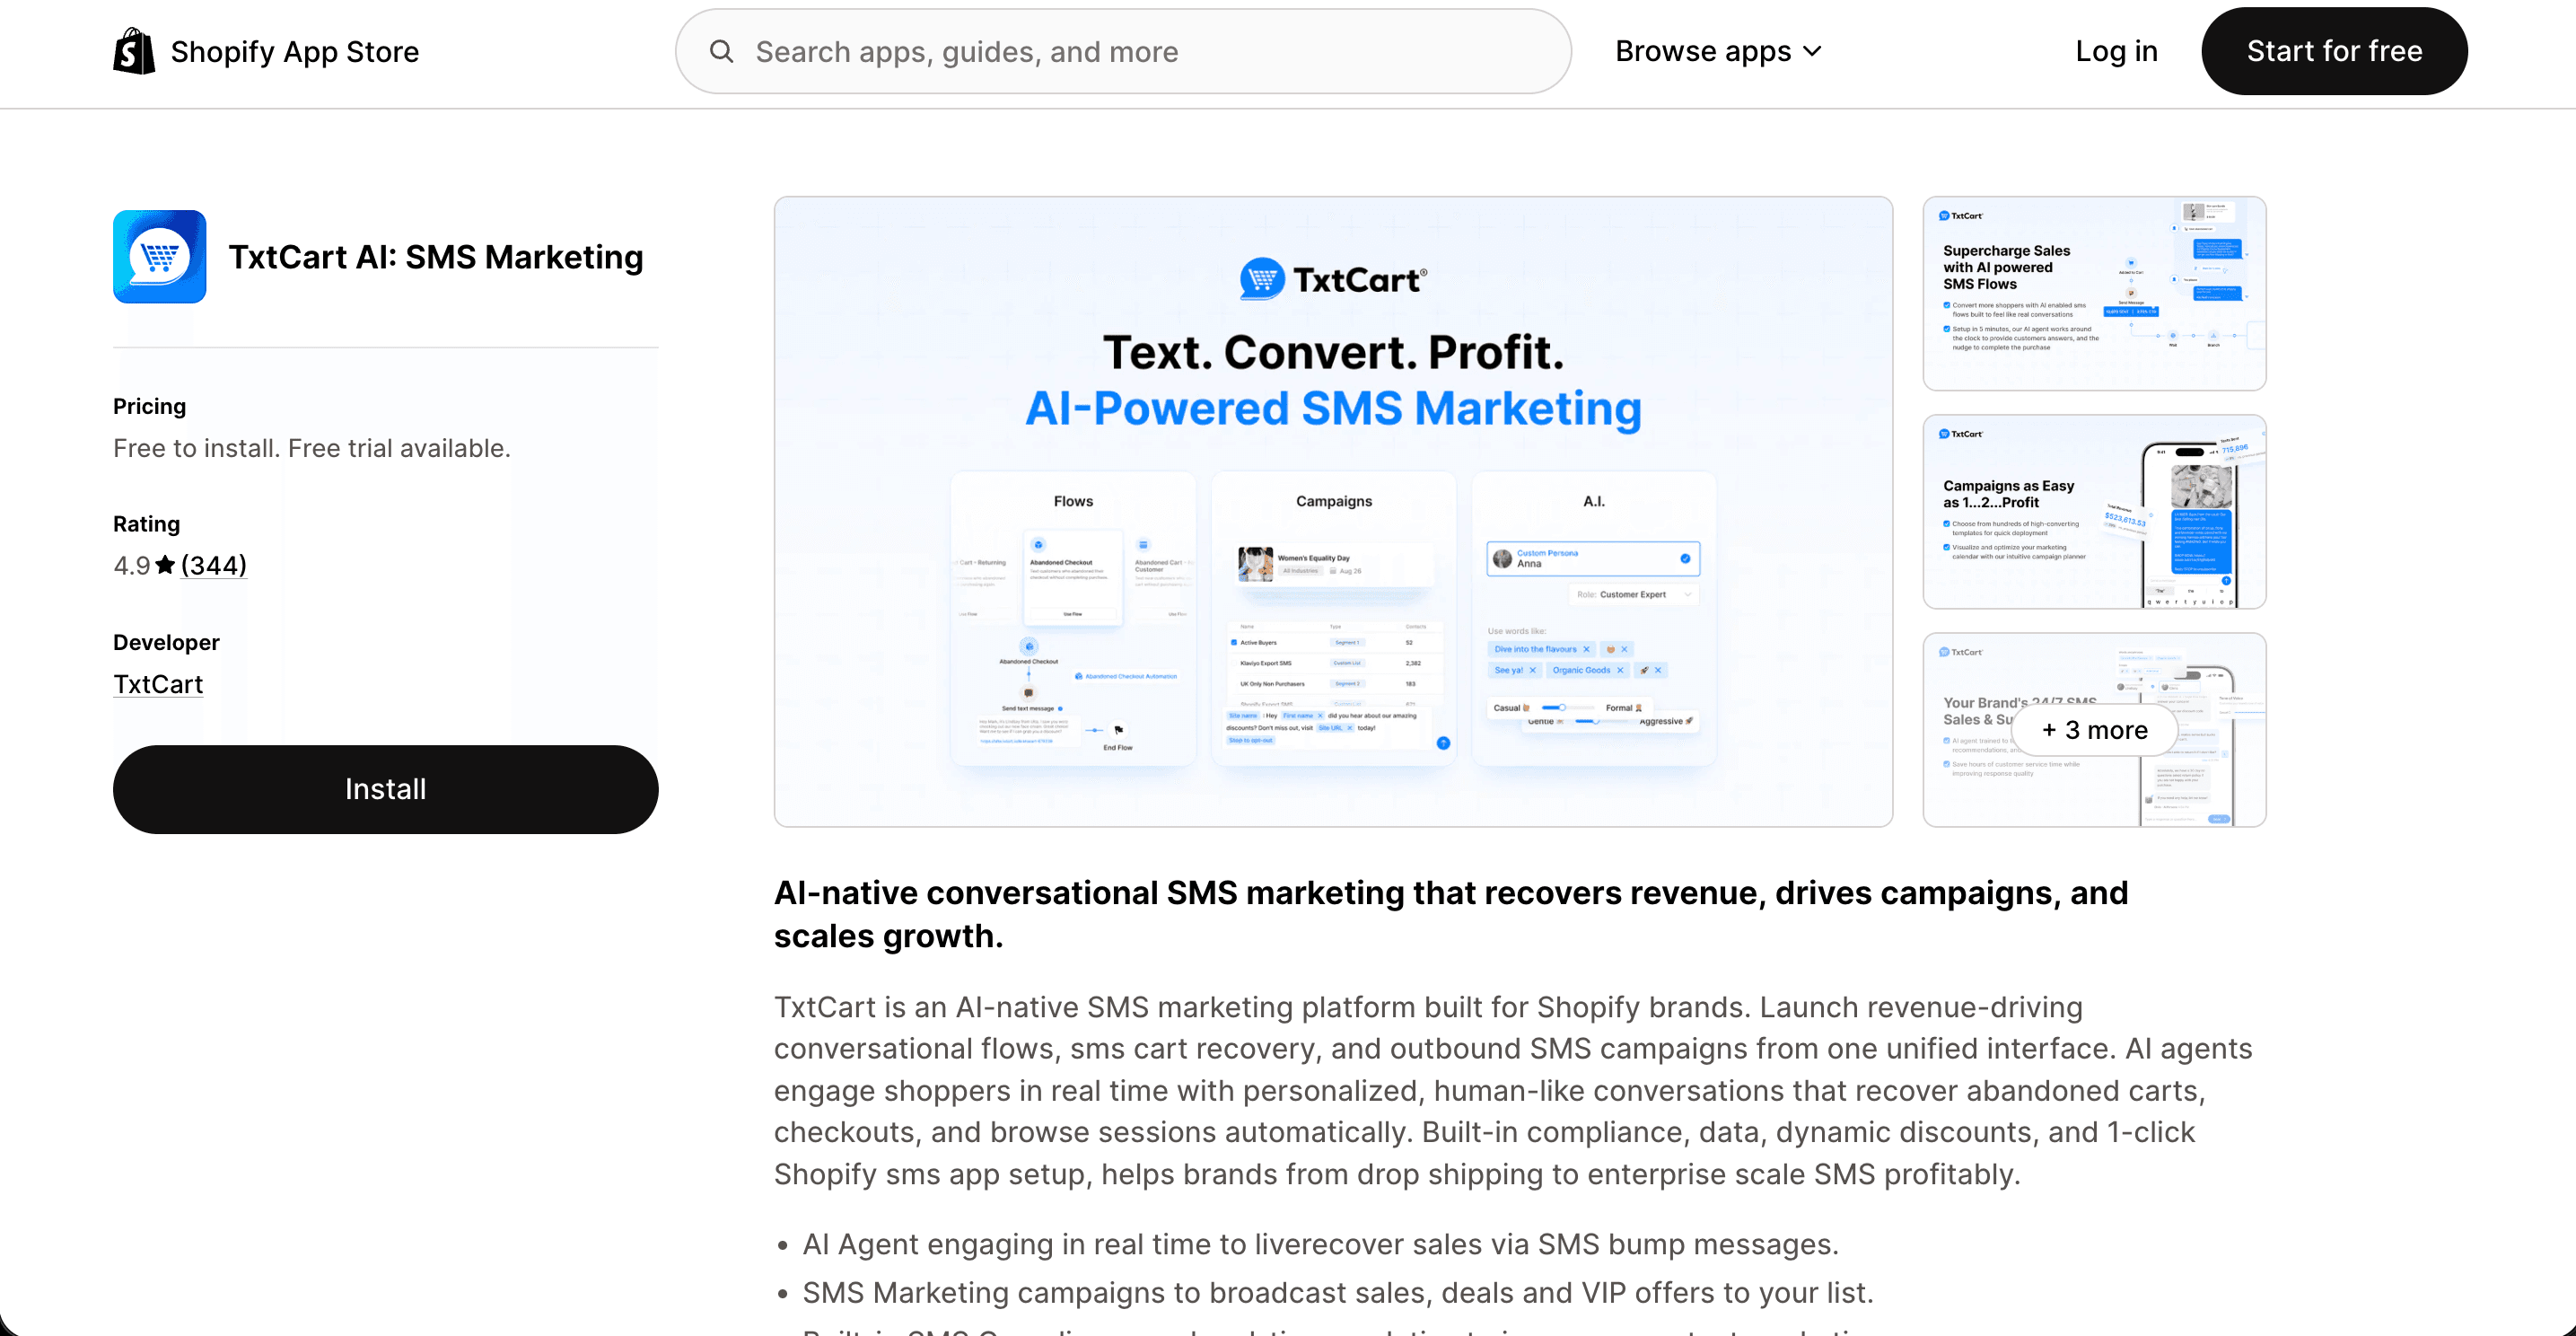Click the send arrow icon in campaign message preview

coord(1444,744)
